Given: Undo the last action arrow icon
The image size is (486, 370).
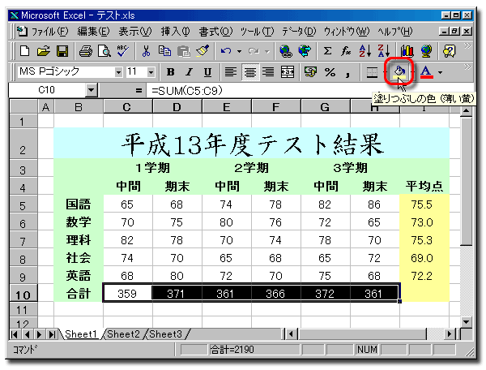Looking at the screenshot, I should (226, 50).
